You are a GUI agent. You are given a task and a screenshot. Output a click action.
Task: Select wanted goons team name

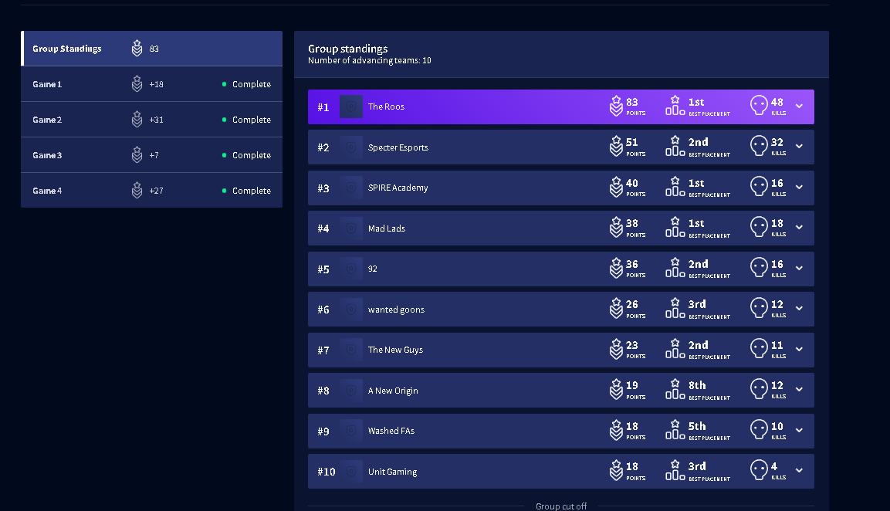(396, 310)
